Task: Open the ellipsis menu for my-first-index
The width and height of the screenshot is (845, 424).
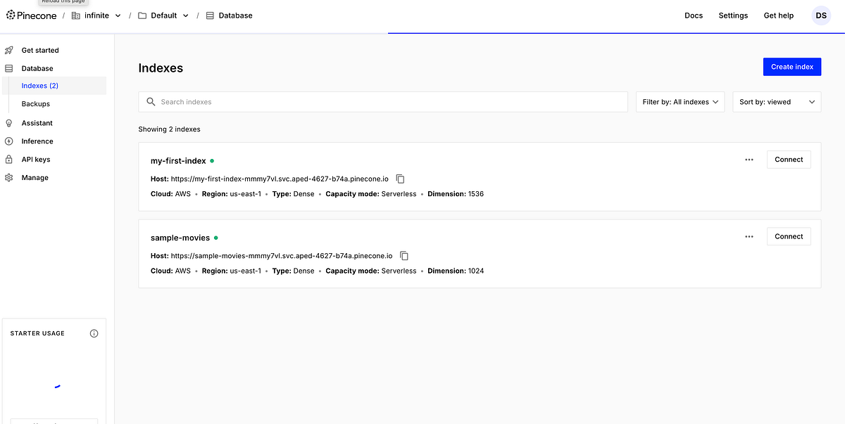Action: coord(749,160)
